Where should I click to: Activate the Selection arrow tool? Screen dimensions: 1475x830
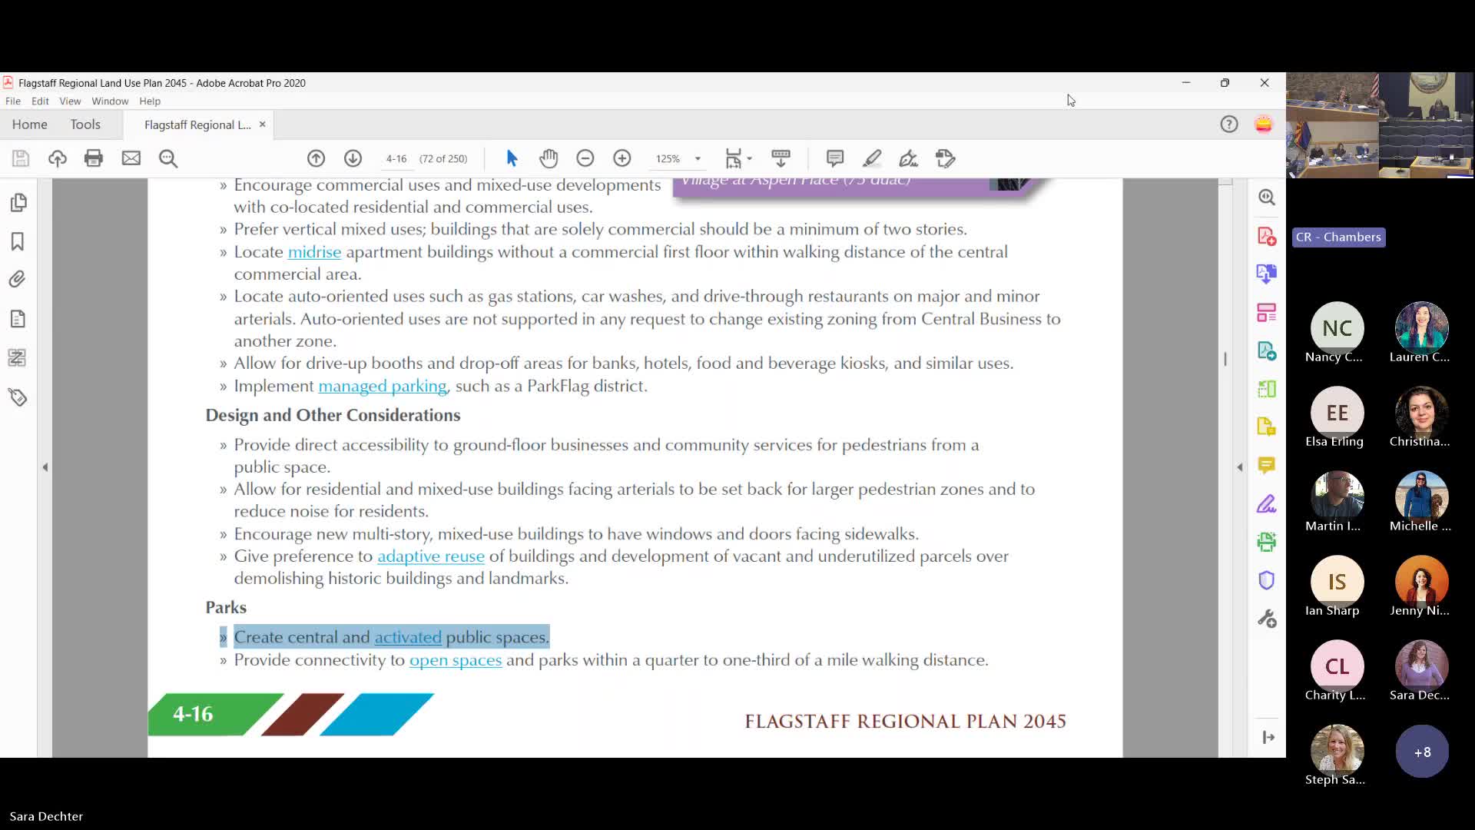[512, 158]
